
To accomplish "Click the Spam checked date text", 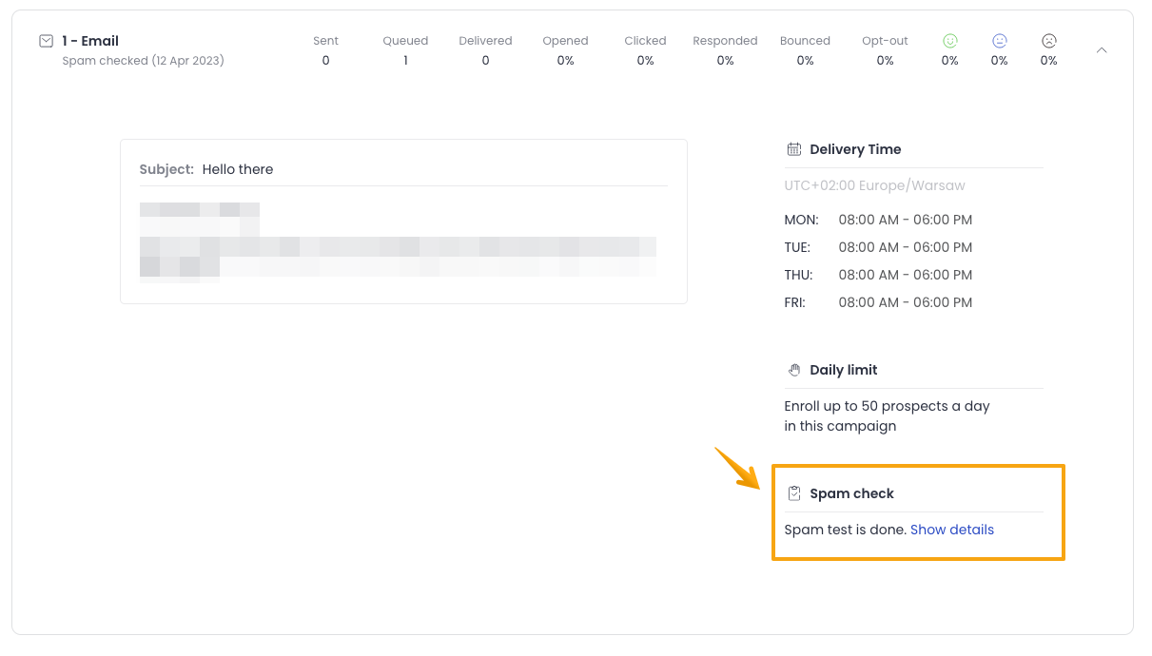I will pos(143,61).
